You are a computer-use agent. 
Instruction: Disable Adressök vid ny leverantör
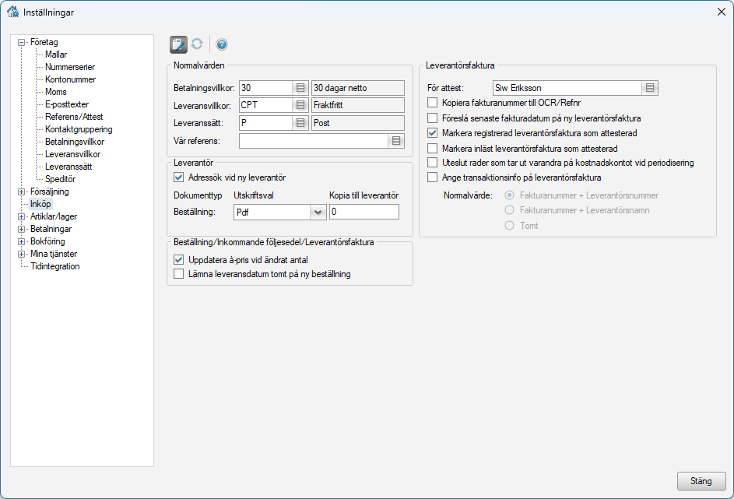(x=180, y=177)
